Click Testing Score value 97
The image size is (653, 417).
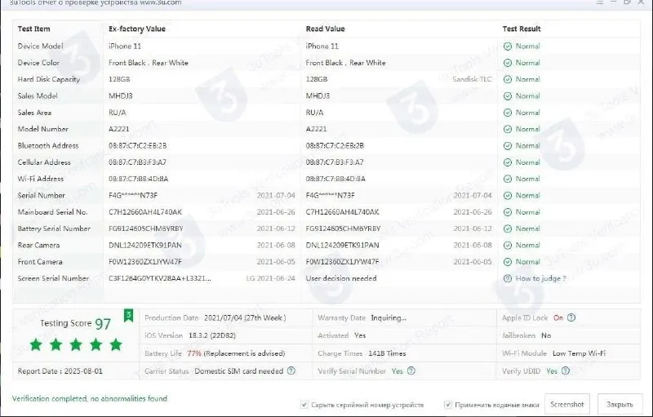pyautogui.click(x=103, y=324)
